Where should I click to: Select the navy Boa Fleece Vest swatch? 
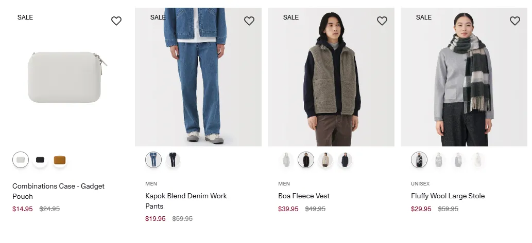point(345,160)
